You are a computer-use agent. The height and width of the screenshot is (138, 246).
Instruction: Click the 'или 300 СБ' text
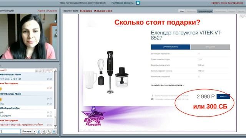(x=210, y=107)
